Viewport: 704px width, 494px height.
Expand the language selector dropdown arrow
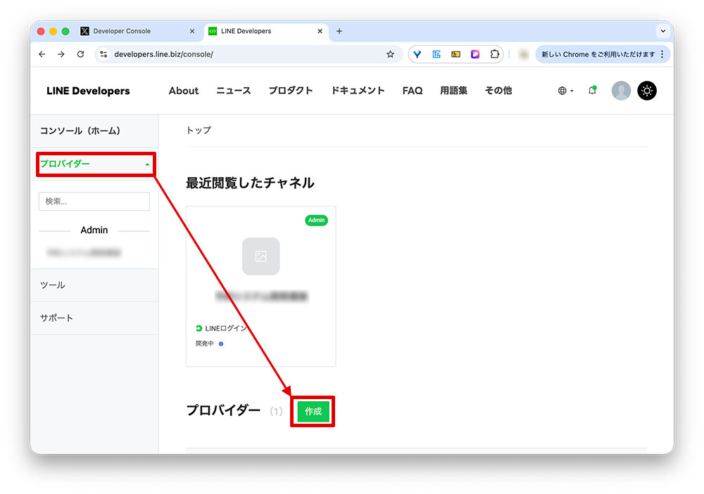click(x=570, y=91)
